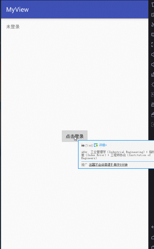The image size is (154, 249).
Task: Open the 详细» details link in dictionary popup
Action: click(x=103, y=145)
